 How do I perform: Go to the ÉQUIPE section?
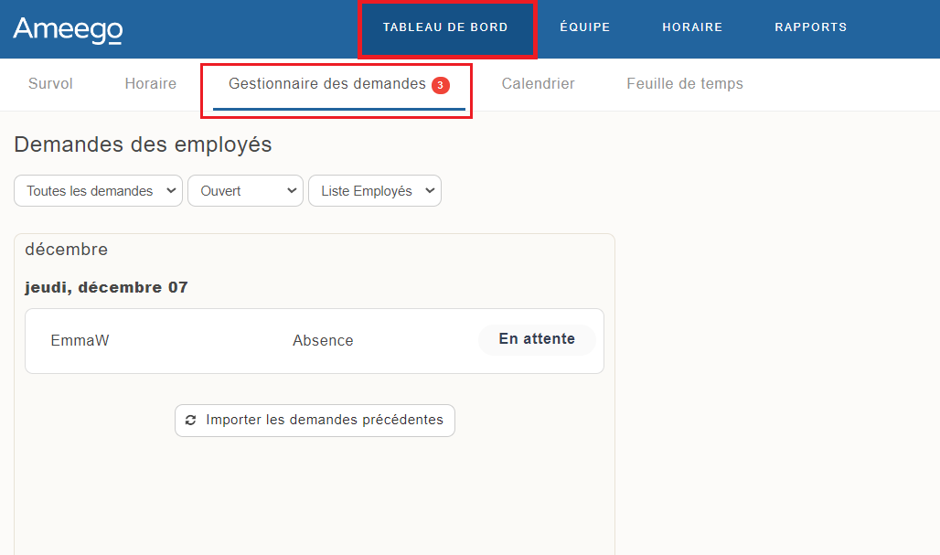pos(584,27)
